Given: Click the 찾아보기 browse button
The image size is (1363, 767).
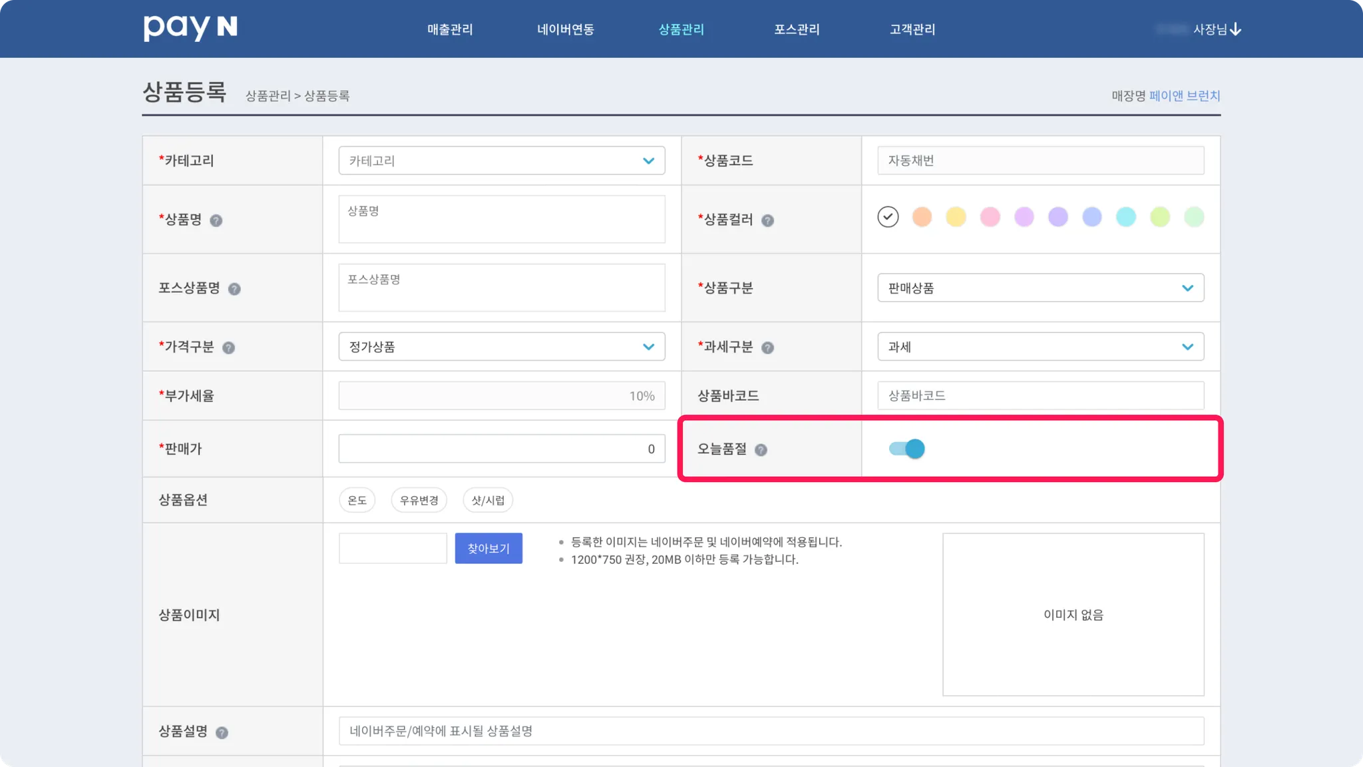Looking at the screenshot, I should click(488, 548).
